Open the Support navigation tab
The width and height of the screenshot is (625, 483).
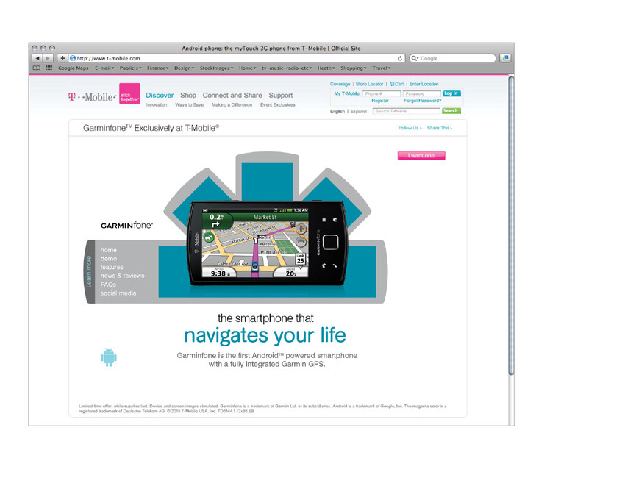[281, 96]
